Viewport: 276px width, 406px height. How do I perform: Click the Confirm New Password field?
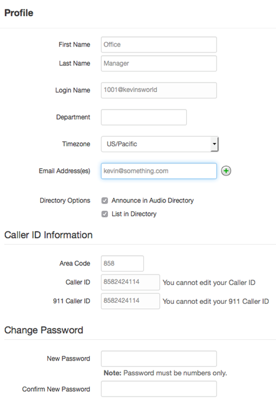click(159, 389)
